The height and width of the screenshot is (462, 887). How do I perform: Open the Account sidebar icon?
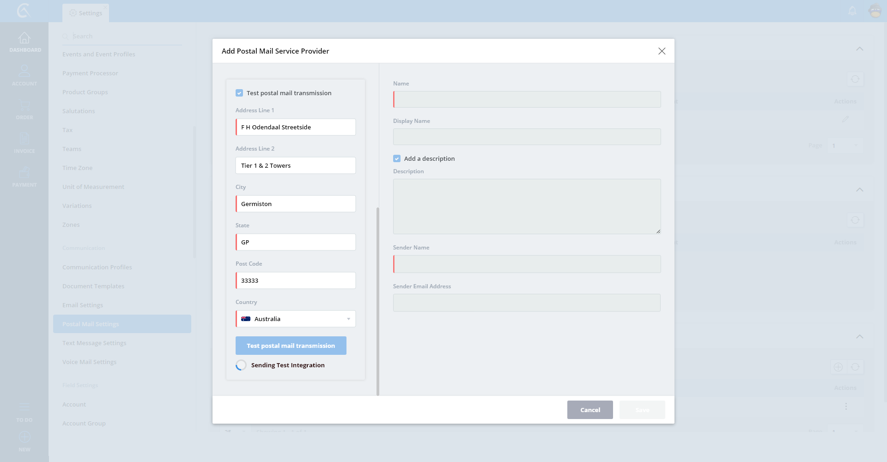[x=24, y=72]
